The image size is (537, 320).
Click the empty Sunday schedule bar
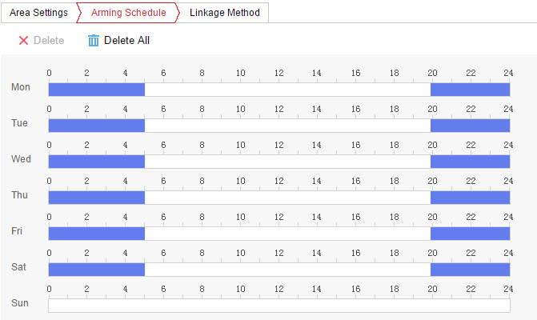pyautogui.click(x=279, y=306)
